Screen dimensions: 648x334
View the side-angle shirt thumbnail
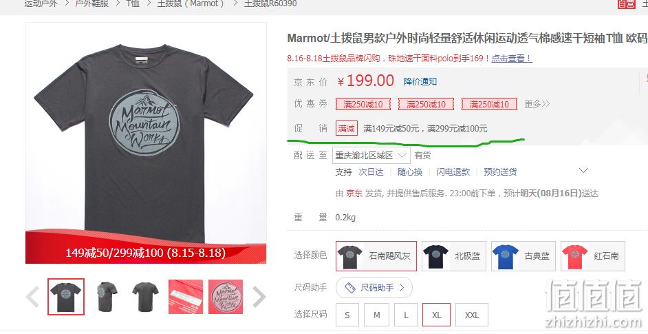click(107, 296)
